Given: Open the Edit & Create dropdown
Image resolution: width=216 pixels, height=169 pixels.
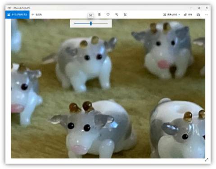Looking at the screenshot, I should click(x=171, y=15).
